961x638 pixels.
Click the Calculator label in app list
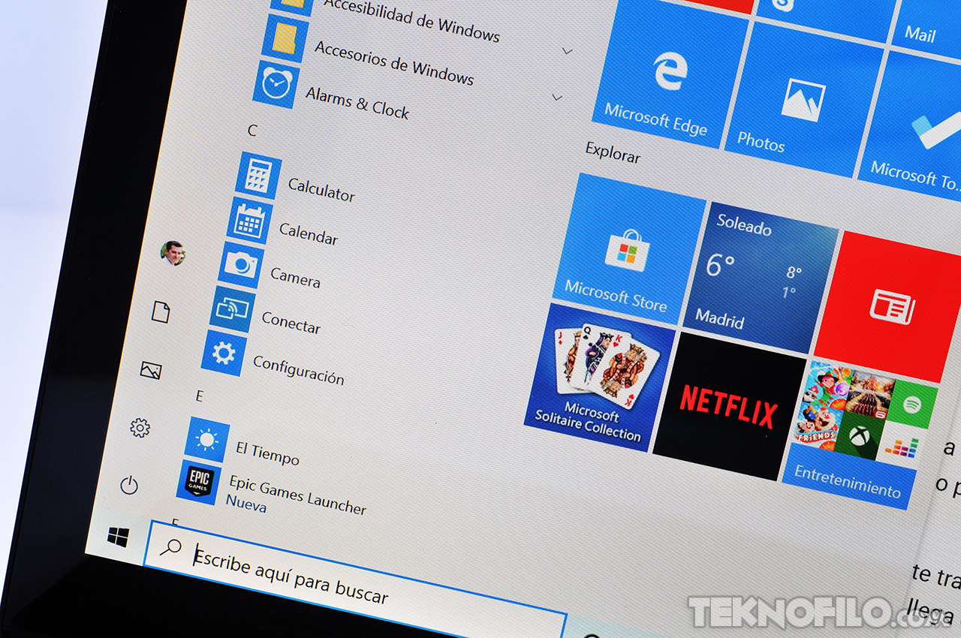coord(321,188)
